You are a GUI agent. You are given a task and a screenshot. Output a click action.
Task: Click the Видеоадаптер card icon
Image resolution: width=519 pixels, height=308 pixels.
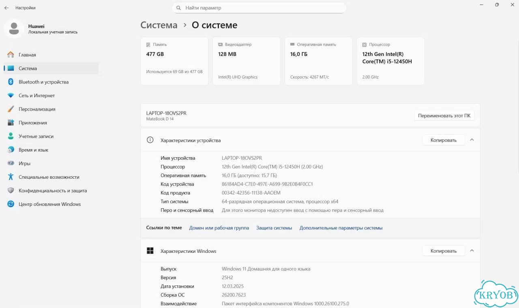tap(221, 45)
